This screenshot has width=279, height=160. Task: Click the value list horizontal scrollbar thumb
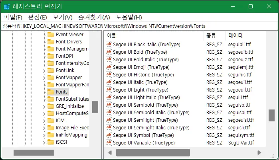point(153,152)
